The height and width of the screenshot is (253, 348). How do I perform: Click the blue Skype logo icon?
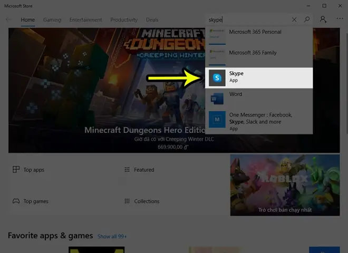click(217, 78)
